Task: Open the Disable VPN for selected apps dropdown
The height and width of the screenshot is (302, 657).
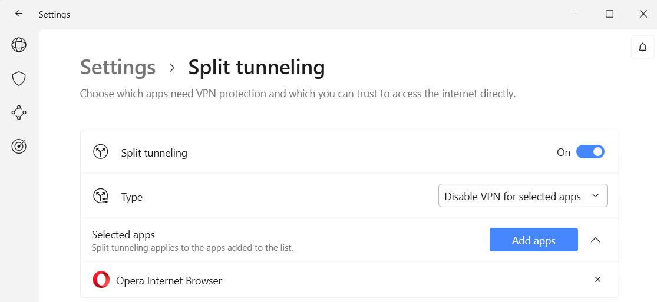Action: coord(523,196)
